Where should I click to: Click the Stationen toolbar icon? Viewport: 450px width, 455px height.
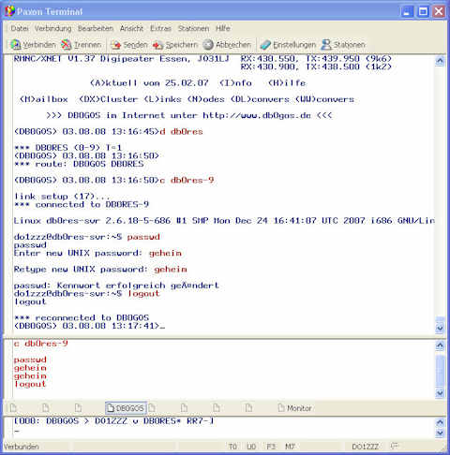(326, 45)
